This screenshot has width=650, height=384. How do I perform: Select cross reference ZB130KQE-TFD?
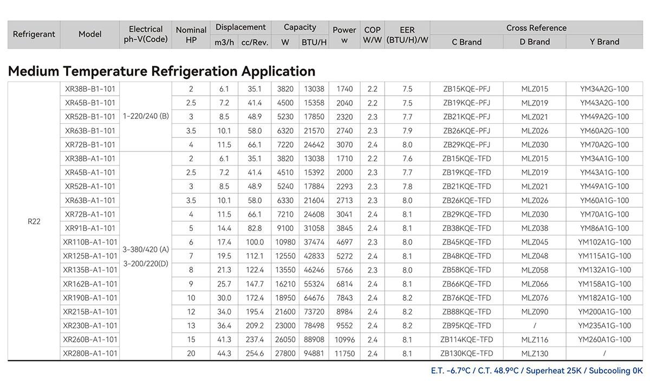coord(466,354)
